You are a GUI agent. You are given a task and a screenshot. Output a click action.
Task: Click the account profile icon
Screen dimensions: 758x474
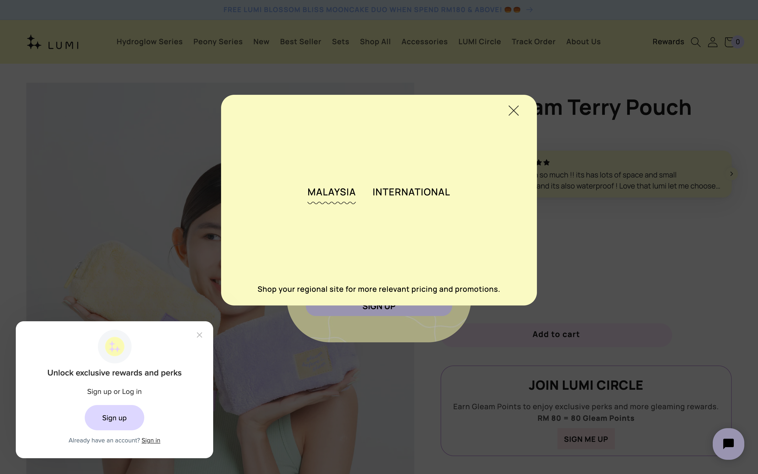tap(712, 42)
